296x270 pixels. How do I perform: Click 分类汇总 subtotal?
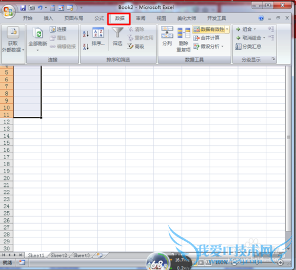click(248, 47)
